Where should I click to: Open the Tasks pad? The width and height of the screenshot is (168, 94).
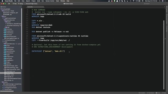point(164,93)
